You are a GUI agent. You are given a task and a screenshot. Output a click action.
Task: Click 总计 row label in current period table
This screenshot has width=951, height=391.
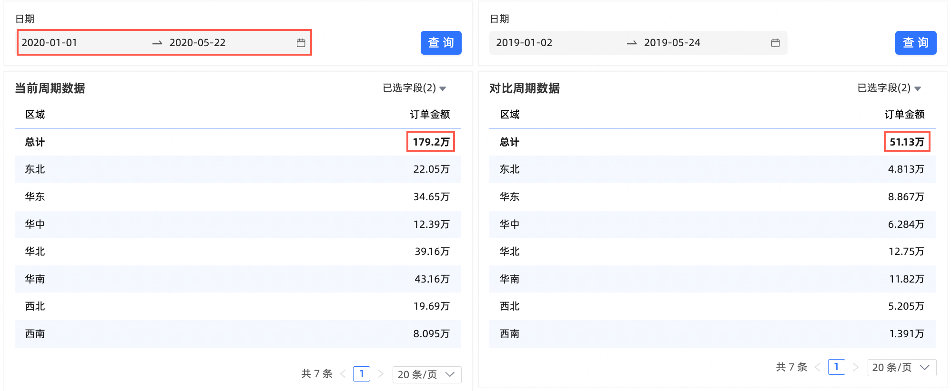[x=35, y=142]
